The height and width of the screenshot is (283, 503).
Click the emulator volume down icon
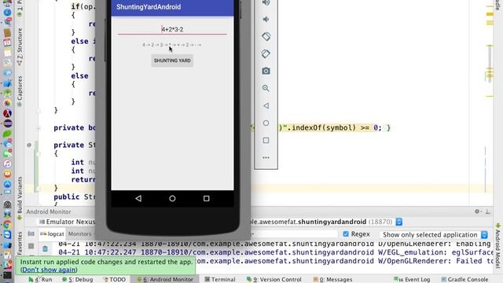pos(266,19)
